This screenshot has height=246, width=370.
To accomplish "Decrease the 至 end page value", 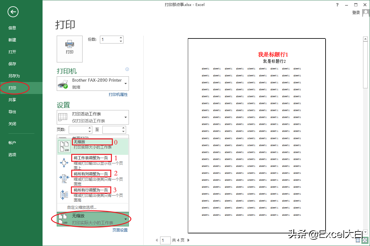I will tap(124, 132).
